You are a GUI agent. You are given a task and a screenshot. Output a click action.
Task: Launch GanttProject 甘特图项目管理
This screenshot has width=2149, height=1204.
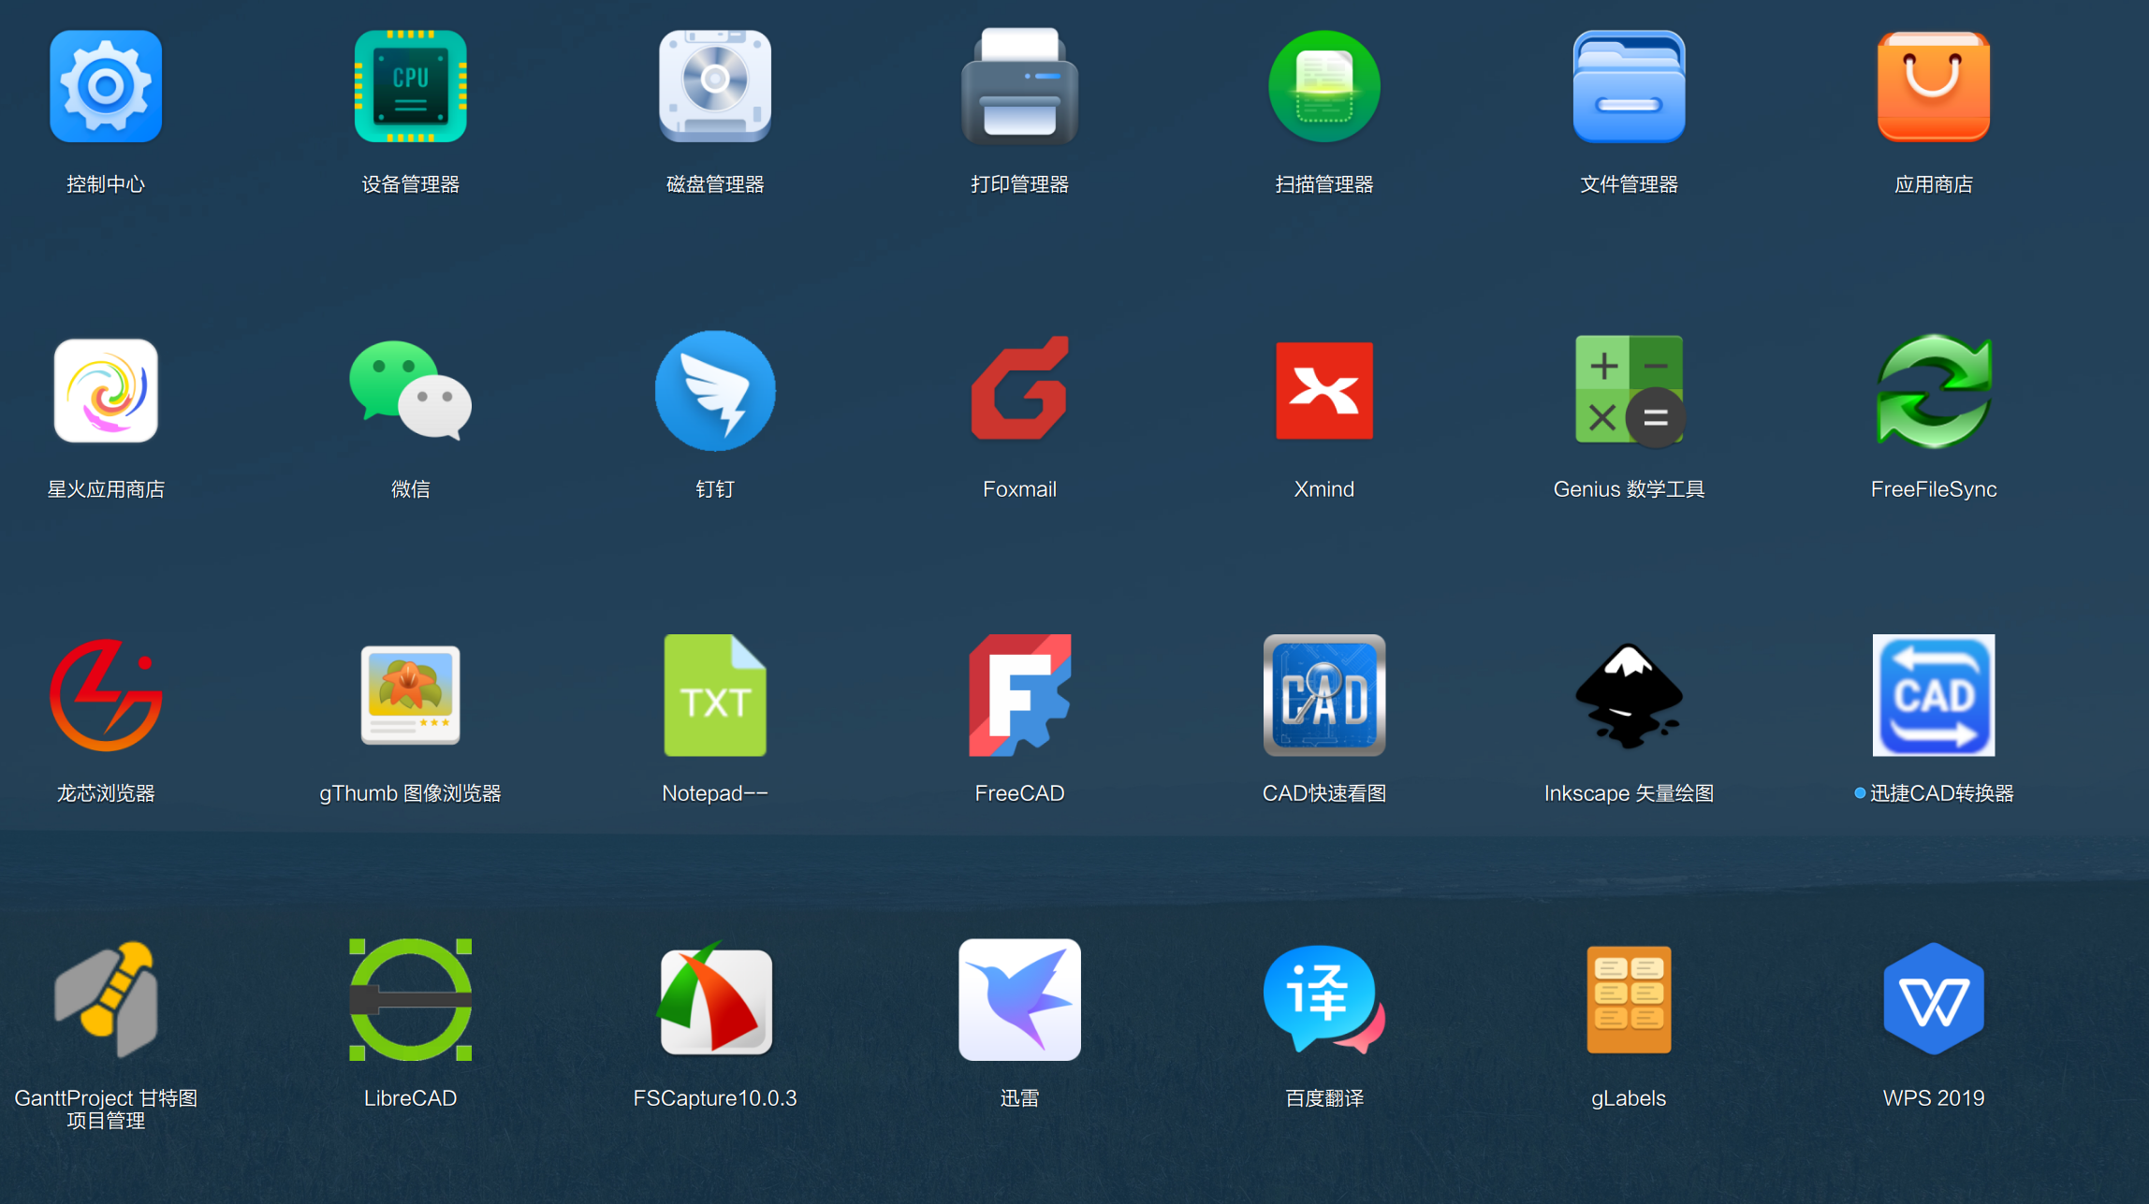point(106,999)
